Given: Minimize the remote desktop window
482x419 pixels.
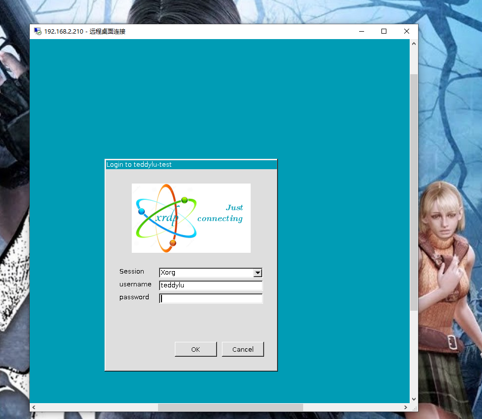Looking at the screenshot, I should [x=362, y=31].
